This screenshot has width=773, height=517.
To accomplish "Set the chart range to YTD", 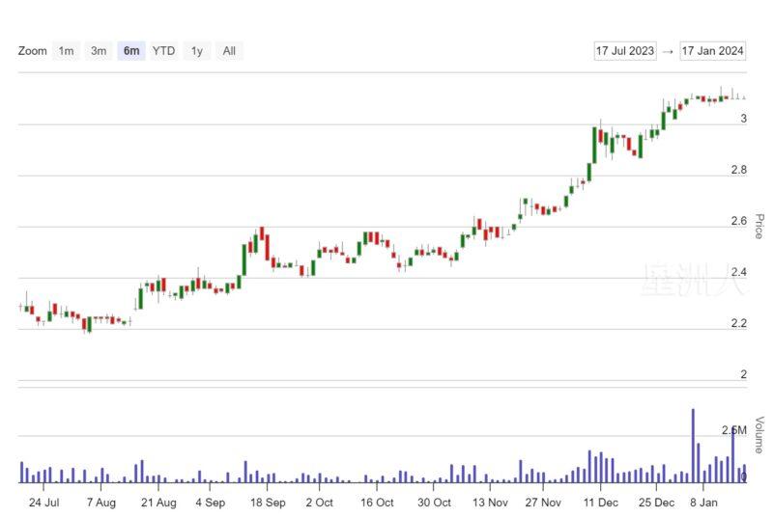I will pos(164,51).
